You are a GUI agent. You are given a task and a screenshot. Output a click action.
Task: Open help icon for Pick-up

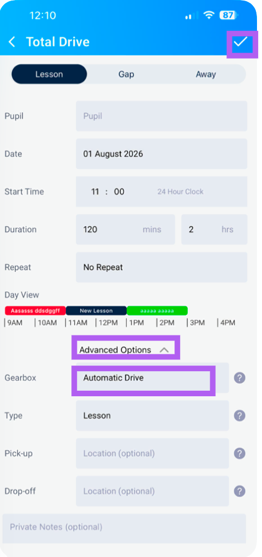click(x=240, y=453)
